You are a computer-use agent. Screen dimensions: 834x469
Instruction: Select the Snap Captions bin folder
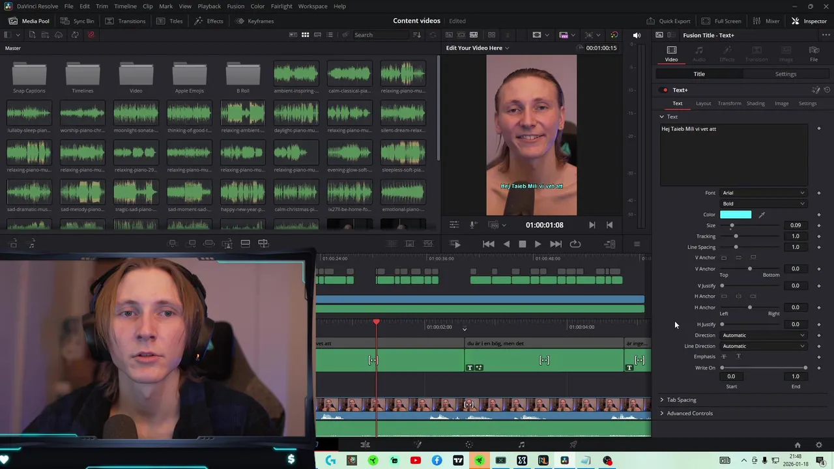pyautogui.click(x=29, y=77)
